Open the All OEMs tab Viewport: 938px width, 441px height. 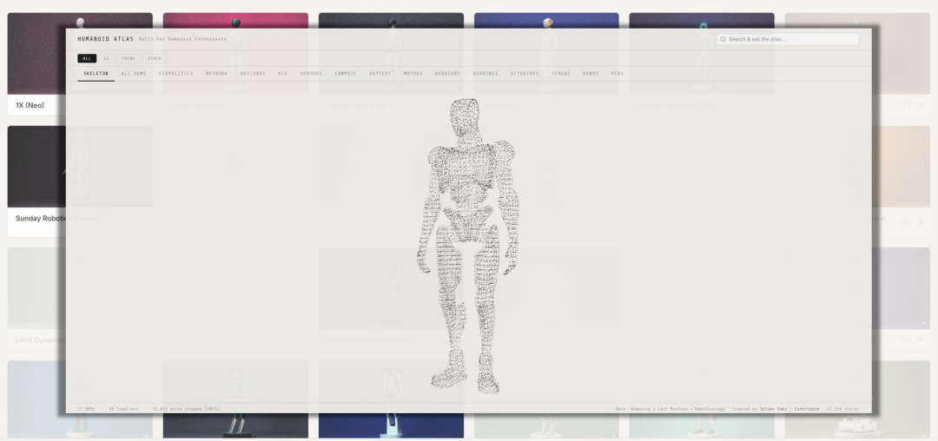coord(134,74)
